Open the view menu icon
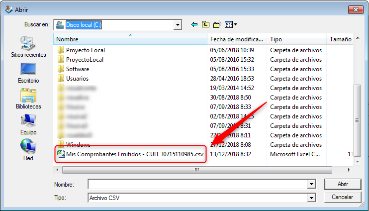 [x=230, y=24]
